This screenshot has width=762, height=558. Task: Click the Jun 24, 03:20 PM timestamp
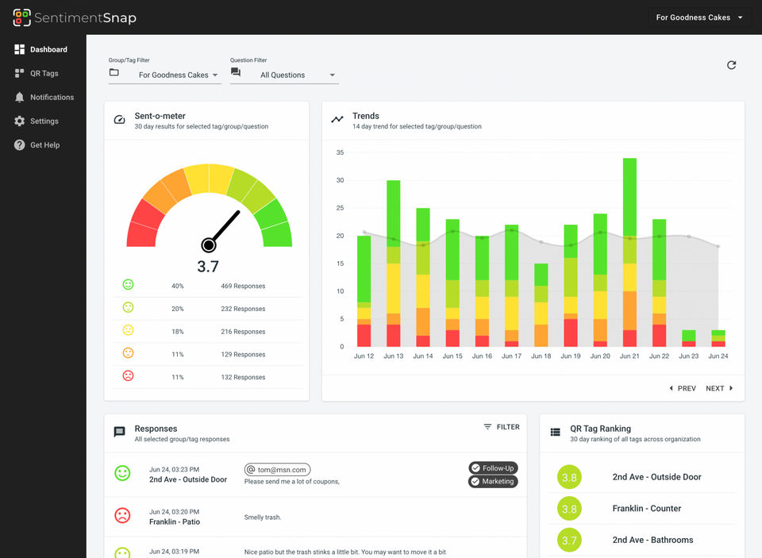coord(174,512)
